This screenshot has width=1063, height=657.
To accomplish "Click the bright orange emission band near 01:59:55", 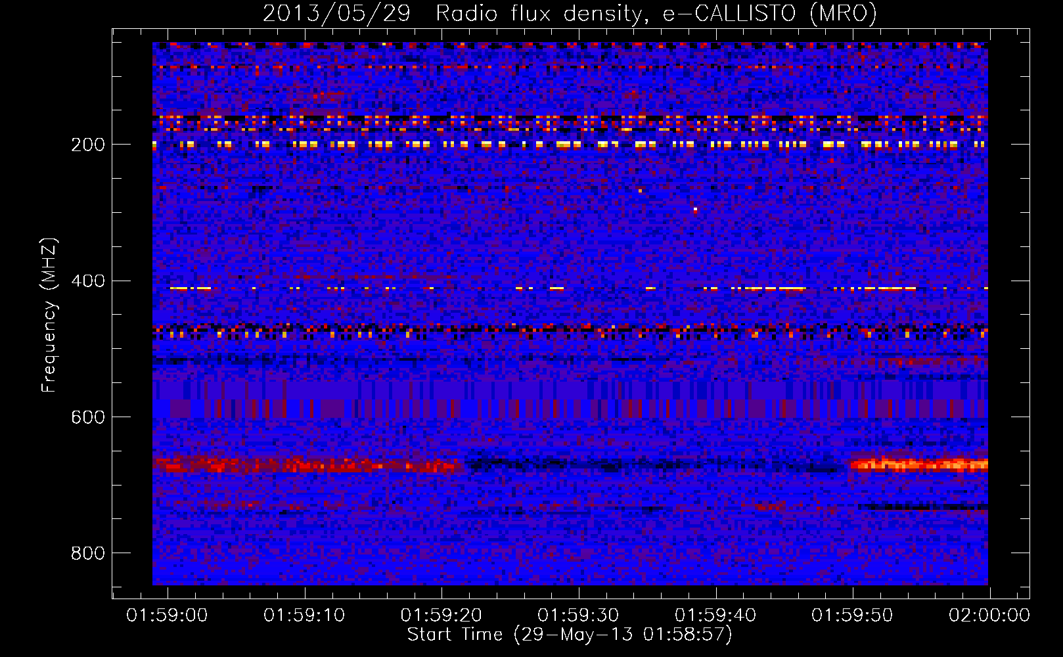I will (920, 464).
